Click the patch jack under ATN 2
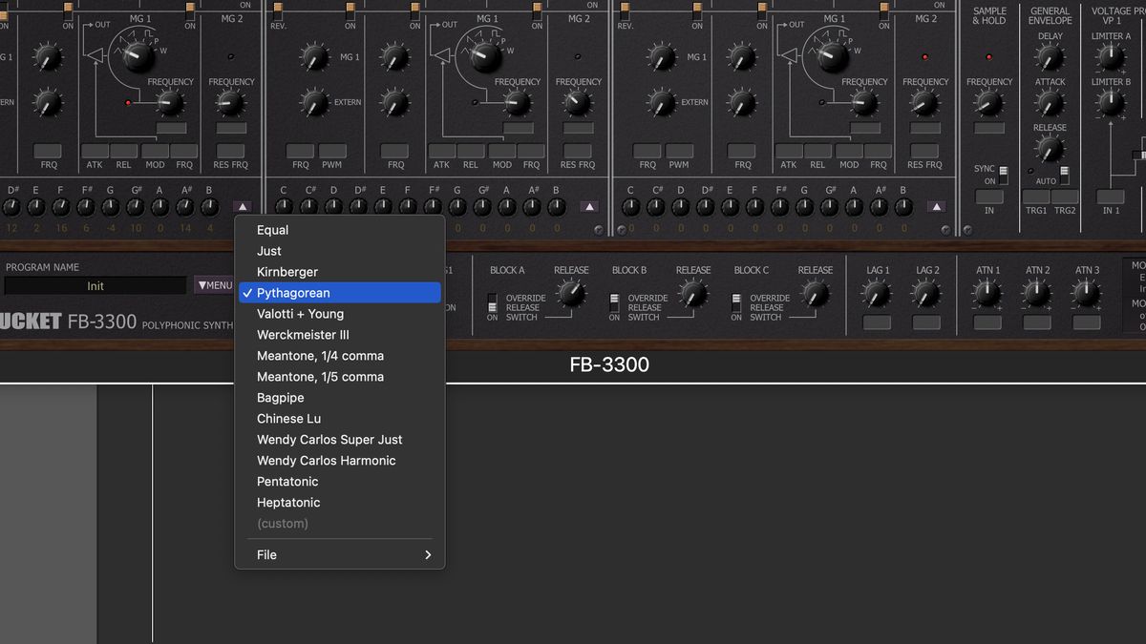 [1037, 322]
